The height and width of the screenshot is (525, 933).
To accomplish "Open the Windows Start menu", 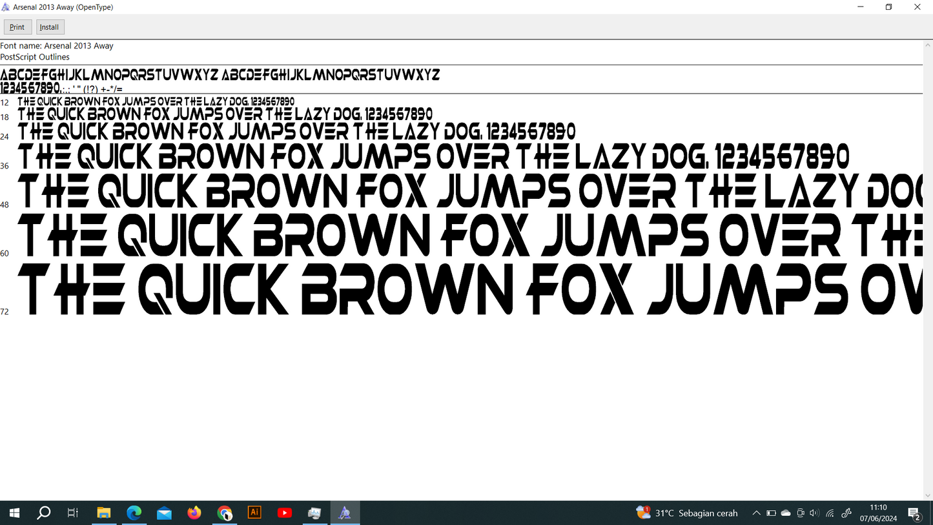I will [14, 513].
